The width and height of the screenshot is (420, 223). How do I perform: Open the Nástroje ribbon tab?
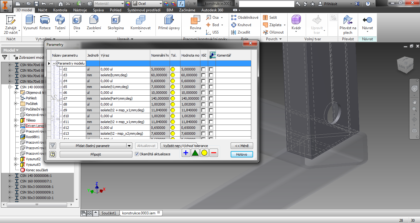click(x=80, y=10)
